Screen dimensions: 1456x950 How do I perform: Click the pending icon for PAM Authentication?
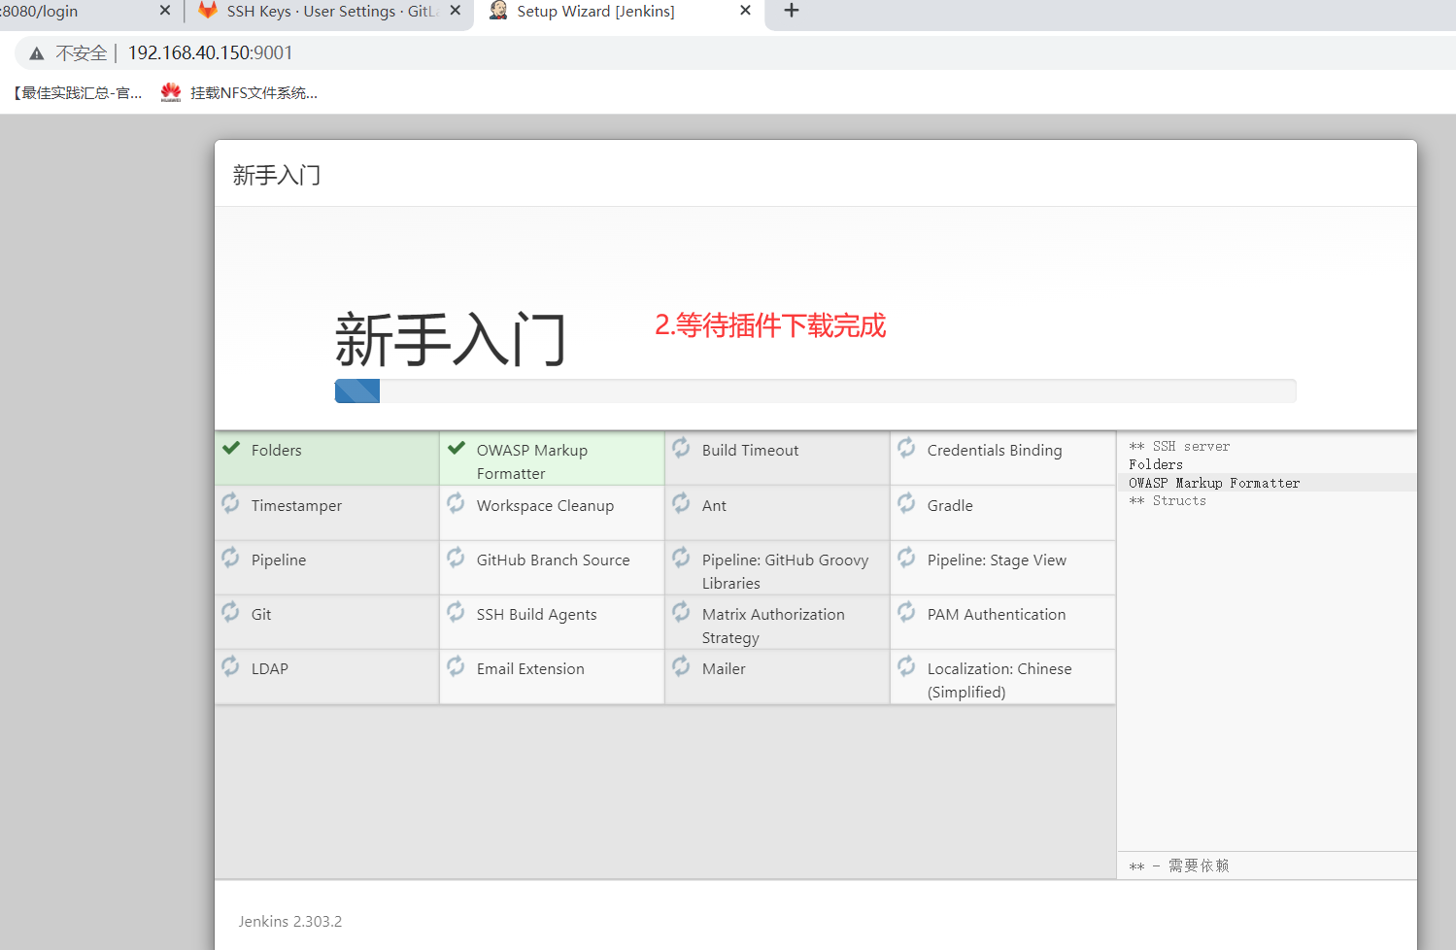[906, 612]
